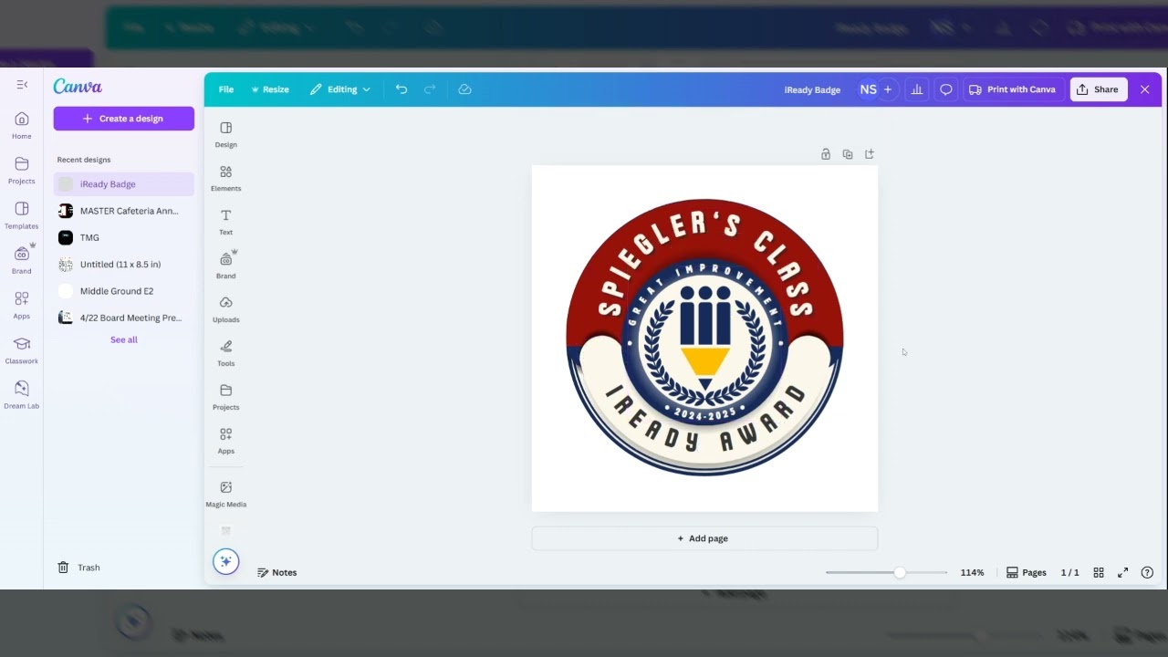Lock the page using lock icon
The width and height of the screenshot is (1168, 657).
[x=826, y=154]
